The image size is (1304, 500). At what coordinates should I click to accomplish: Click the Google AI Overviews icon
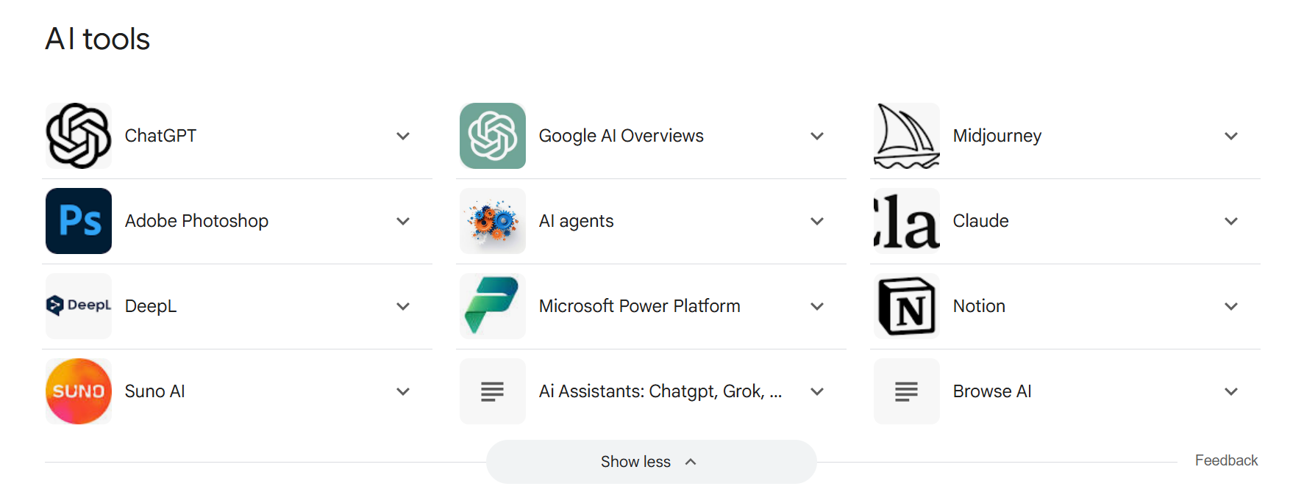(492, 136)
